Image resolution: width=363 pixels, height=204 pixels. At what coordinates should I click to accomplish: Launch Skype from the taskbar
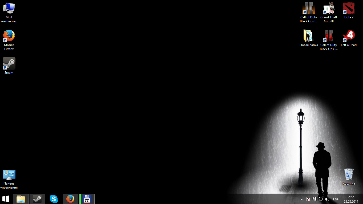click(54, 199)
